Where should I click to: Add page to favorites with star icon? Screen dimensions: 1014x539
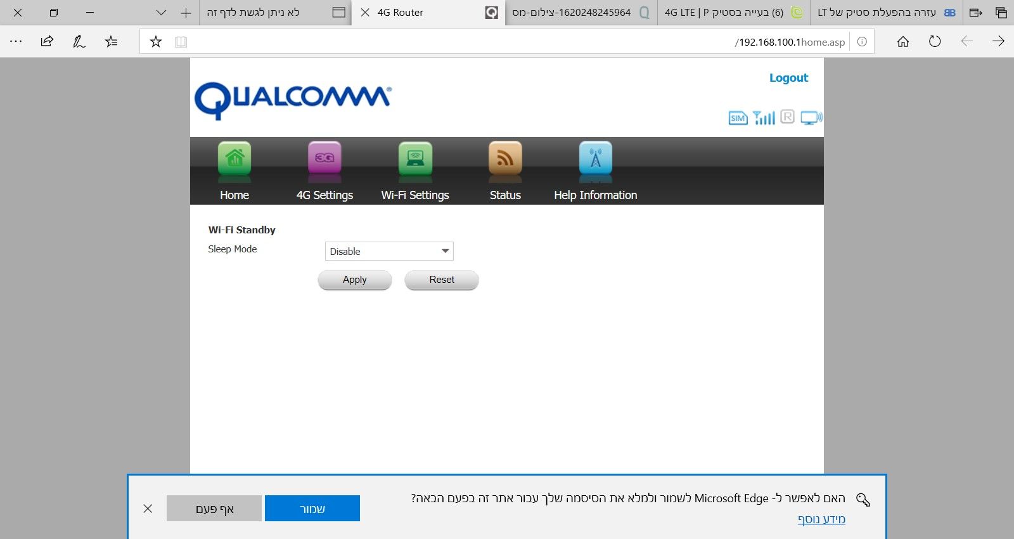(x=156, y=42)
